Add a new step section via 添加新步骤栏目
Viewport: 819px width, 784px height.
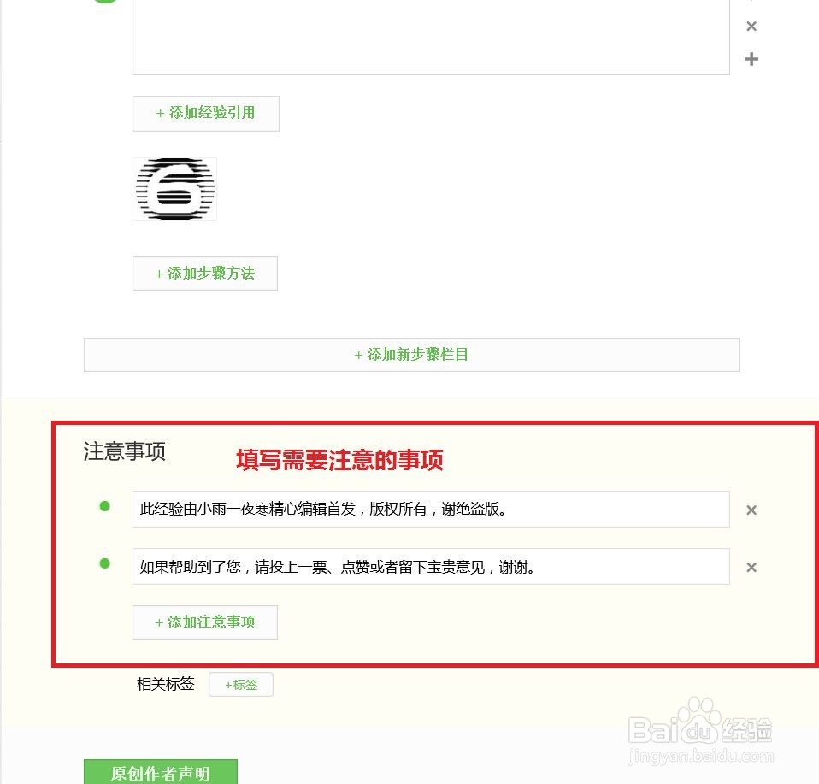coord(411,355)
